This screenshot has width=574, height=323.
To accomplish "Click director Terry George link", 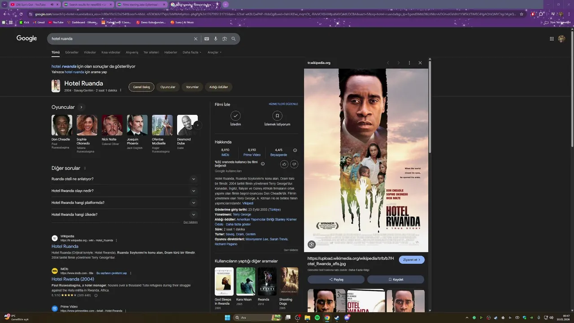I will (x=242, y=214).
